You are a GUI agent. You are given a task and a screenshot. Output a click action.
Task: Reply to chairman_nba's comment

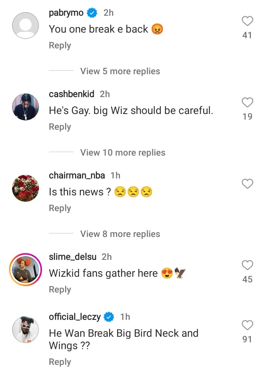tap(60, 208)
